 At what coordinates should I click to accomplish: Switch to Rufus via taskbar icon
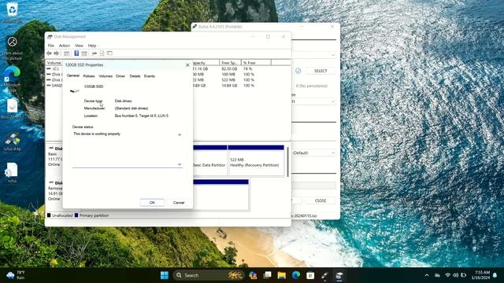(324, 275)
